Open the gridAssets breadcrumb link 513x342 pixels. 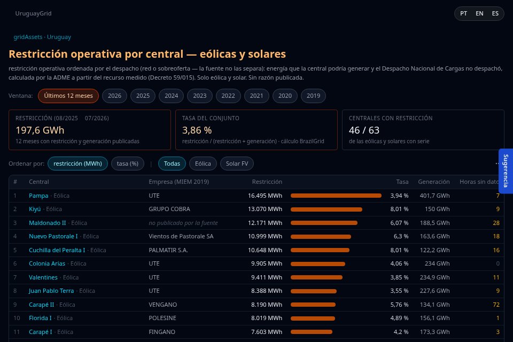click(28, 37)
